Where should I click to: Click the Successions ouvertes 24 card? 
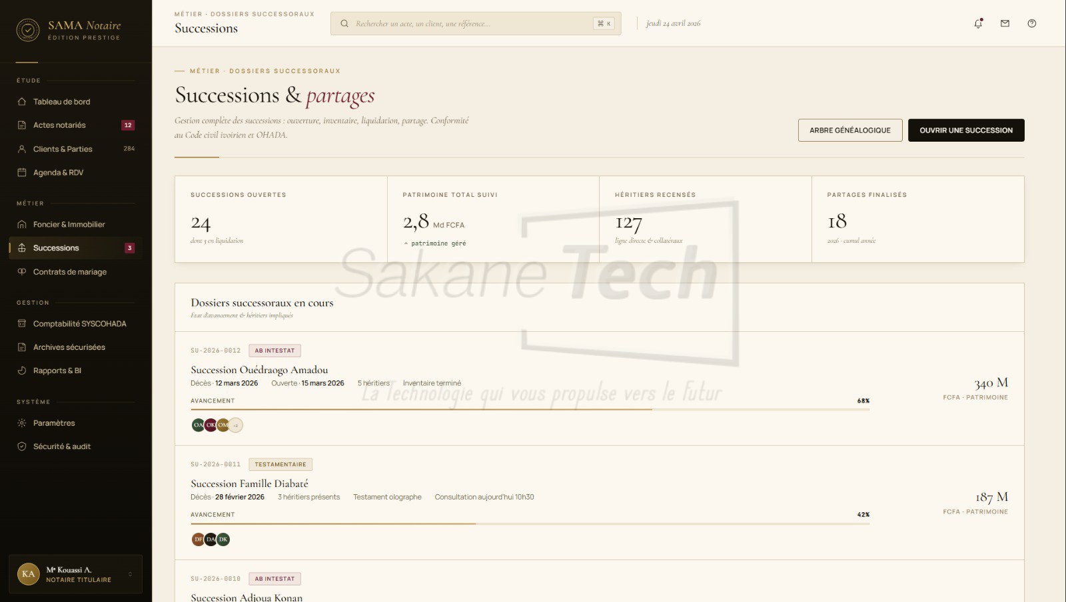tap(281, 219)
